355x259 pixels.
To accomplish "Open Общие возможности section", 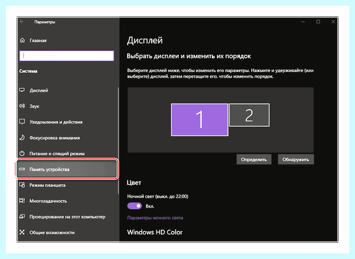I will tap(52, 233).
